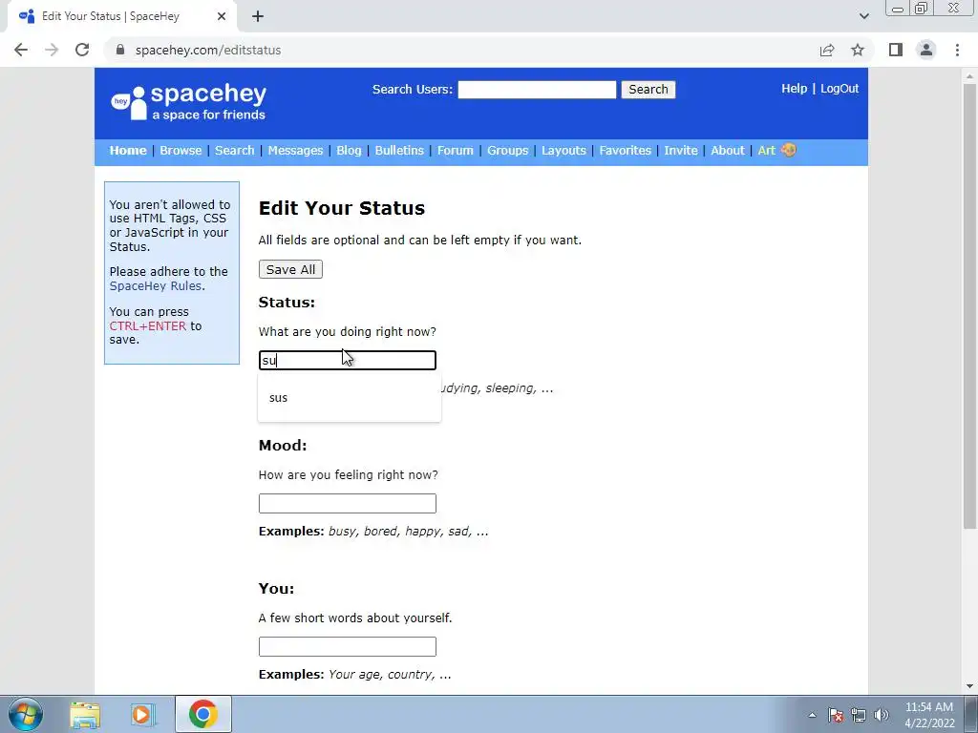
Task: Click the browser forward arrow
Action: [x=52, y=50]
